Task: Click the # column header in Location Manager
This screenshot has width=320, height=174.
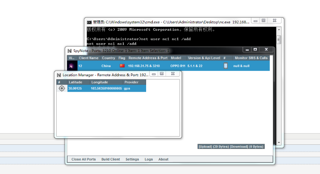Action: (62, 82)
